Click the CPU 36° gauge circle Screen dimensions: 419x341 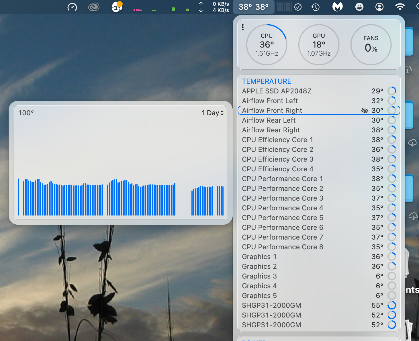point(267,44)
